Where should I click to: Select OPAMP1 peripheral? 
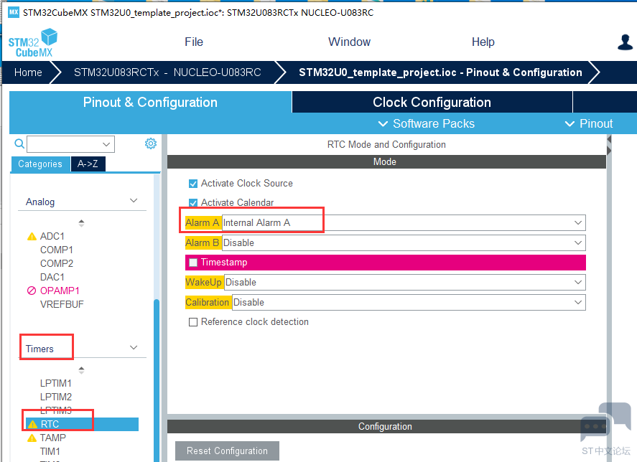[60, 291]
